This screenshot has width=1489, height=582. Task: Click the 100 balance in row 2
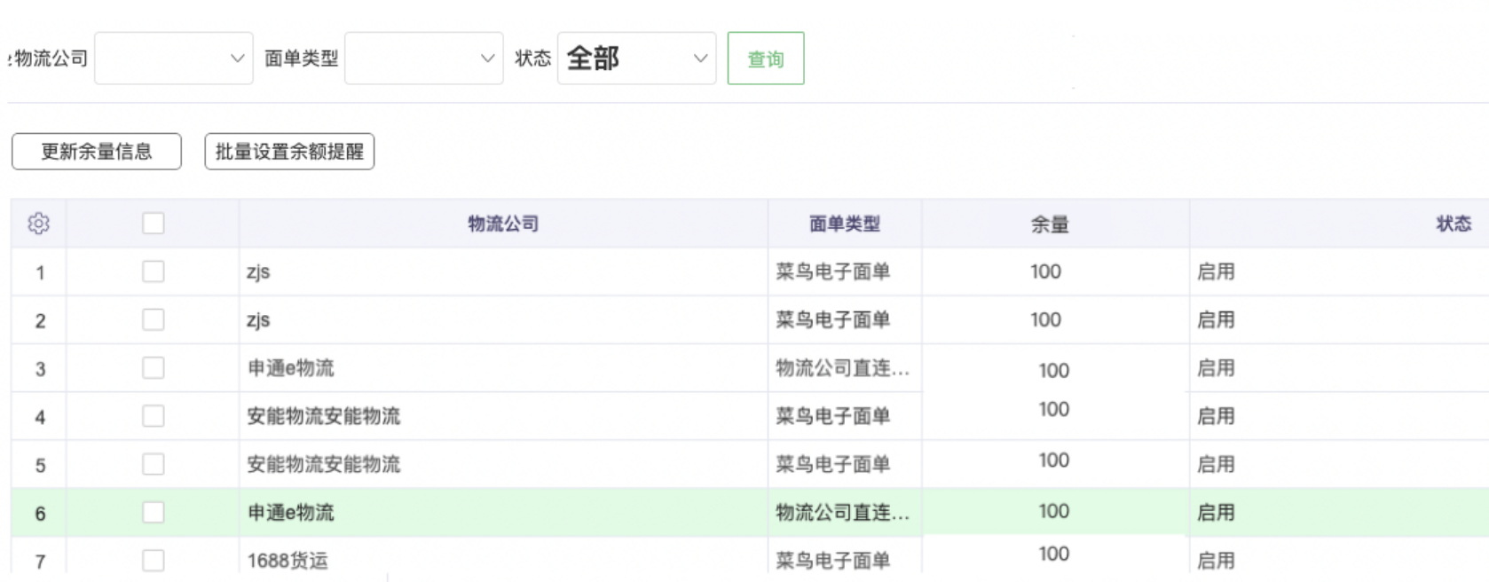click(1045, 319)
